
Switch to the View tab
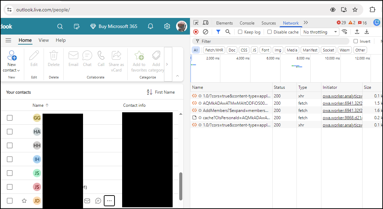(x=44, y=40)
